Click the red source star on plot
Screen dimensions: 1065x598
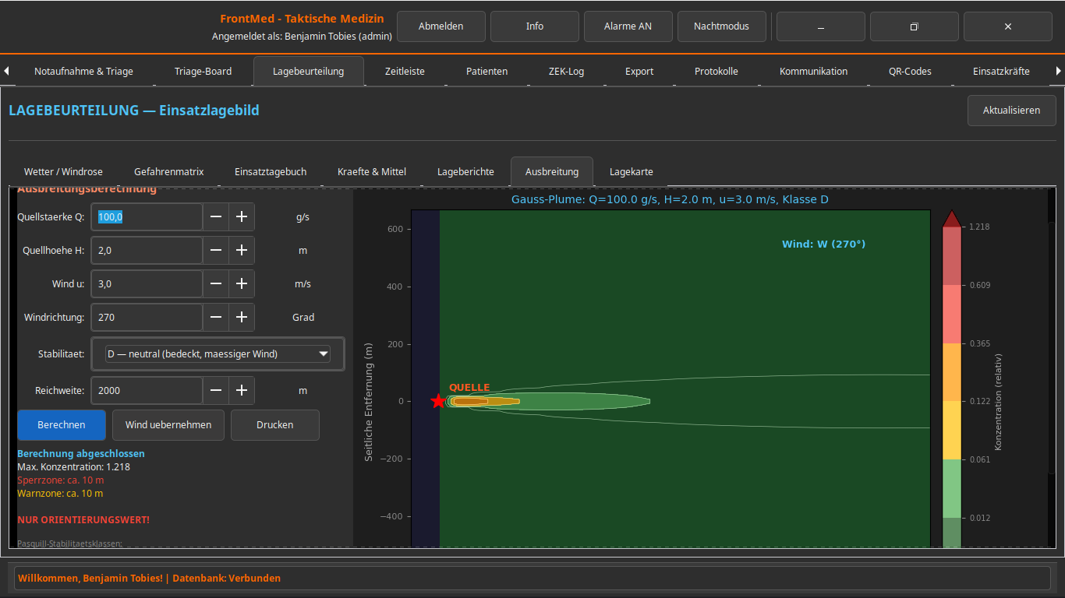438,402
